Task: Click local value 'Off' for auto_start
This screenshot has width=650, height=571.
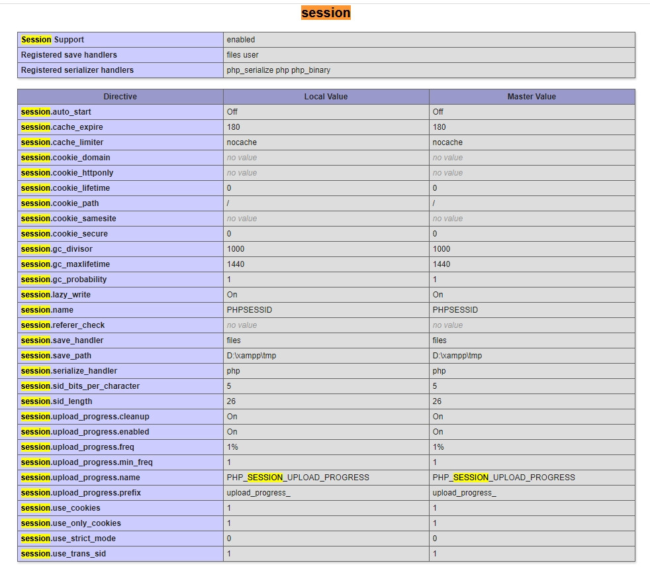Action: click(232, 112)
